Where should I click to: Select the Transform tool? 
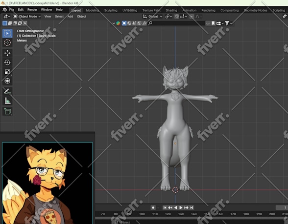click(x=7, y=81)
